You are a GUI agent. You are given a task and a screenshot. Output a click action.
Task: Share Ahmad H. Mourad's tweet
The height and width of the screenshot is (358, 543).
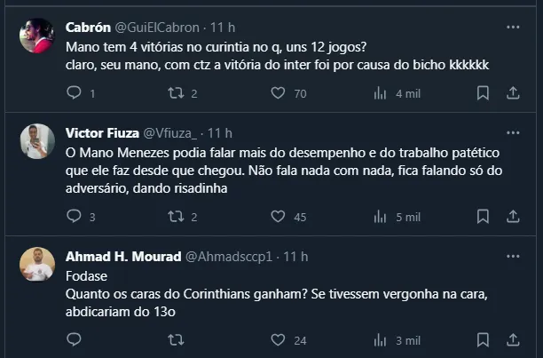coord(513,339)
